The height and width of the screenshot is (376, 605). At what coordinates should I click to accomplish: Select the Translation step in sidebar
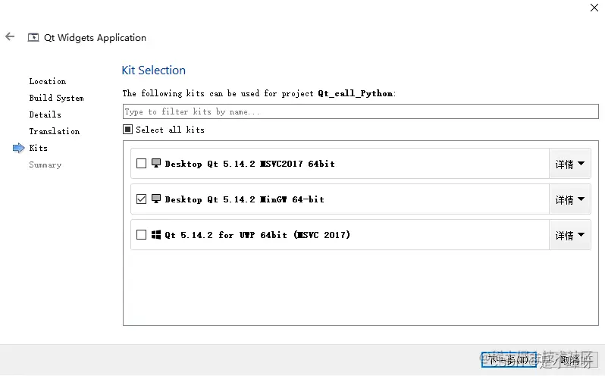point(55,131)
